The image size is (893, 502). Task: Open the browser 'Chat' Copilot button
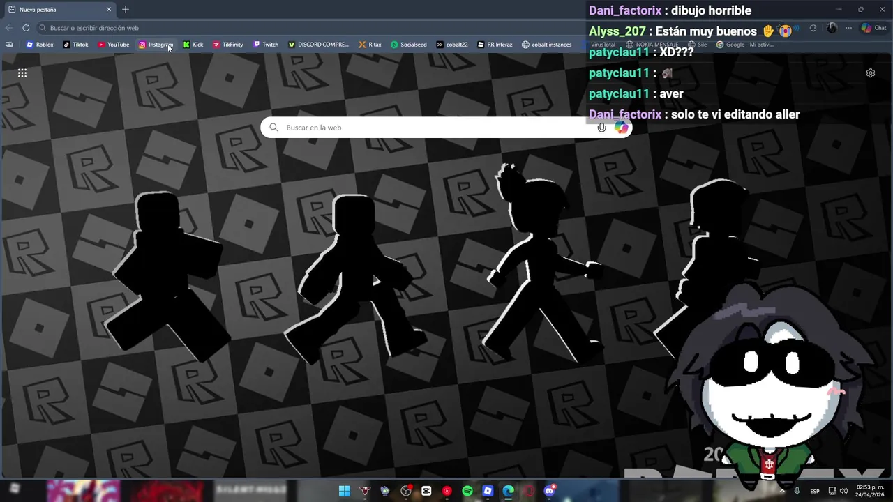tap(873, 28)
